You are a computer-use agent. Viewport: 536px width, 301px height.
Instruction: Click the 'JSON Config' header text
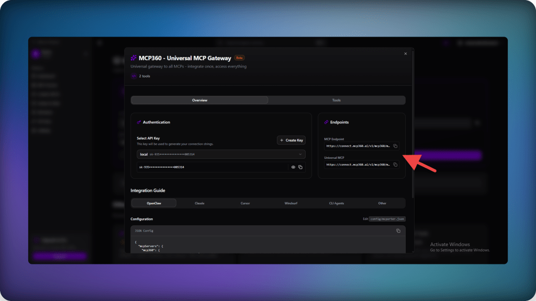coord(144,231)
